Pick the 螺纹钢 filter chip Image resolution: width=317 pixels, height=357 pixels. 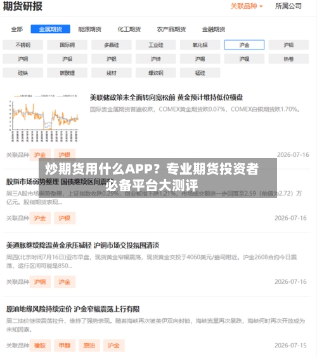pyautogui.click(x=156, y=73)
